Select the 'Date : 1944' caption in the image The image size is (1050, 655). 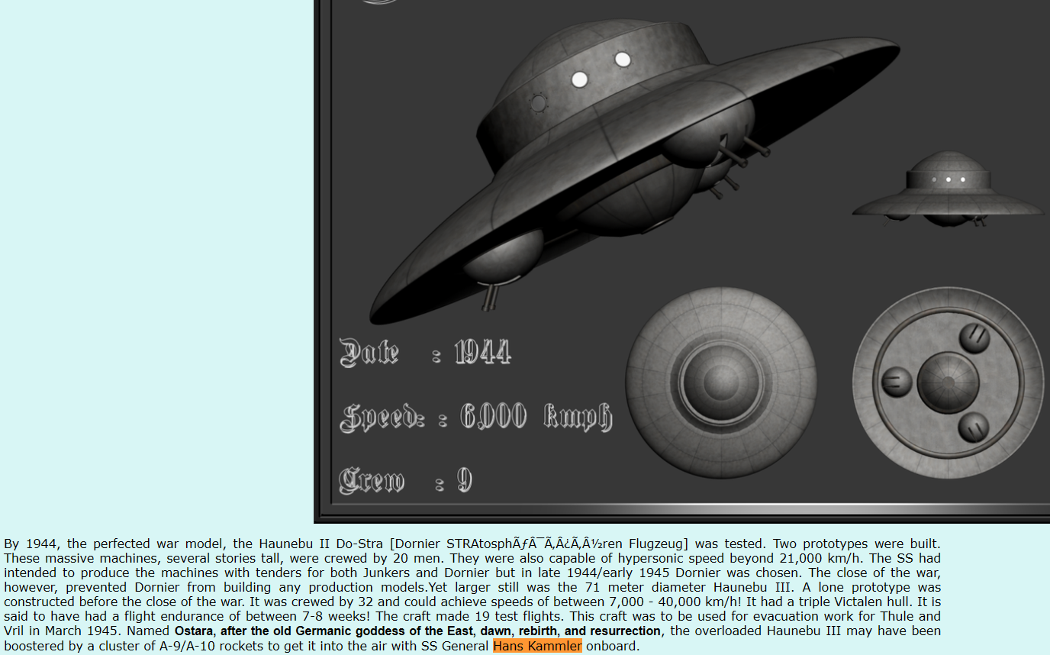tap(425, 352)
